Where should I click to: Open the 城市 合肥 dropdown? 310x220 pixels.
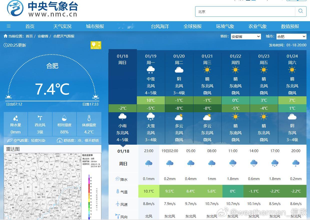(x=291, y=36)
